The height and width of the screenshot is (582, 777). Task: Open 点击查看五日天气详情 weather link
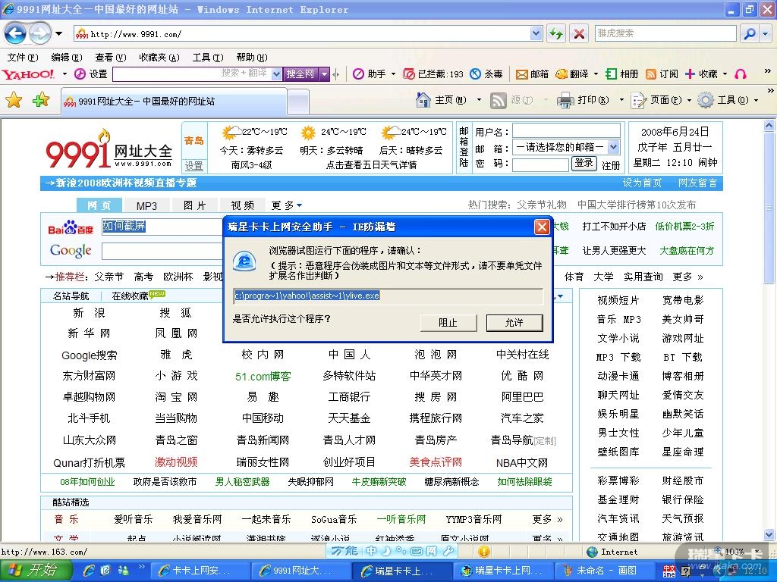pos(371,164)
